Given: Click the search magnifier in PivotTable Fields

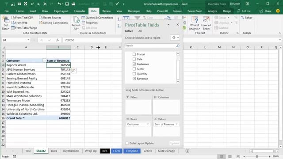Looking at the screenshot, I should [x=178, y=46].
